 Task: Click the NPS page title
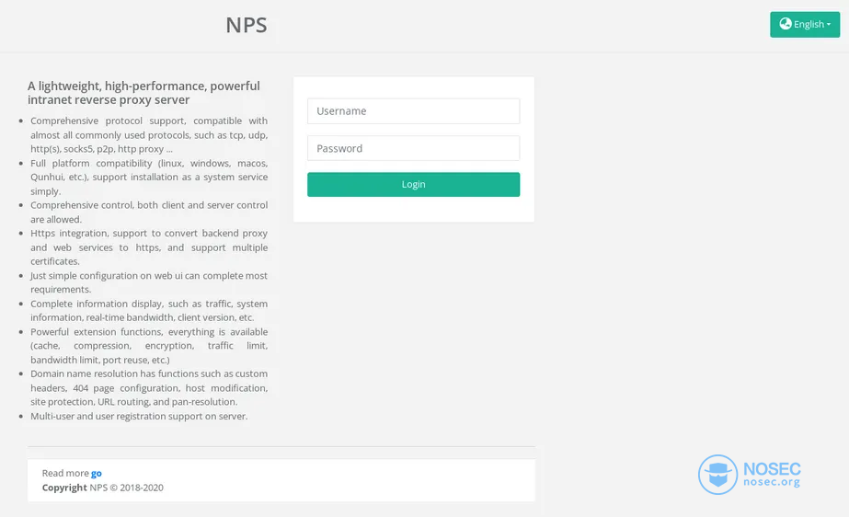coord(247,25)
